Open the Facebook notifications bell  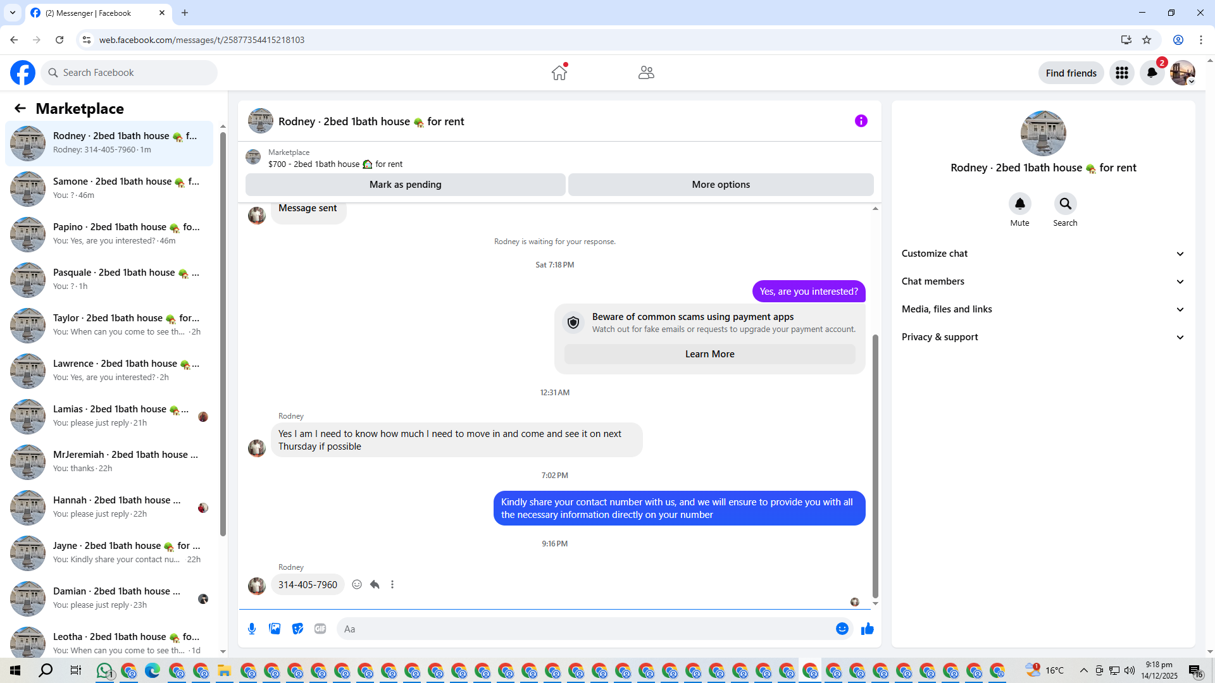coord(1152,73)
